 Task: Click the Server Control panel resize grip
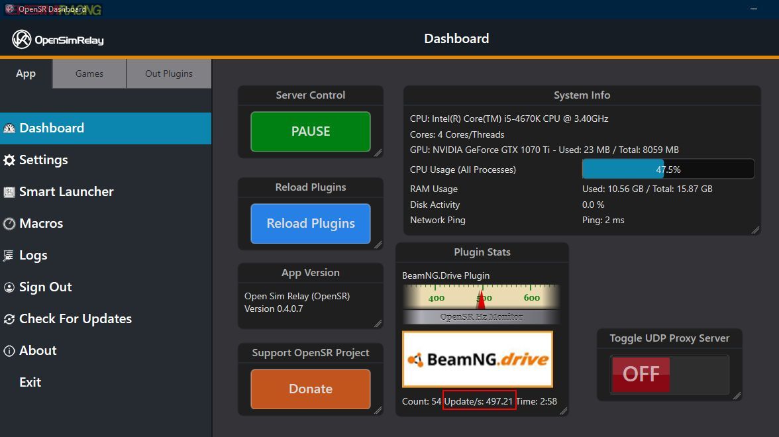coord(378,153)
